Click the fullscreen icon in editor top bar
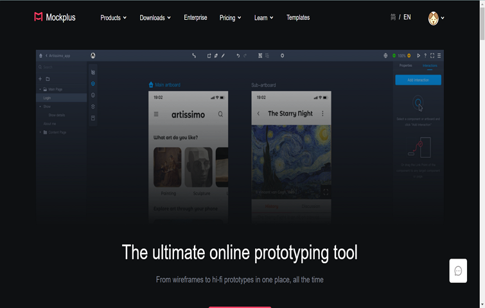485x308 pixels. tap(432, 56)
